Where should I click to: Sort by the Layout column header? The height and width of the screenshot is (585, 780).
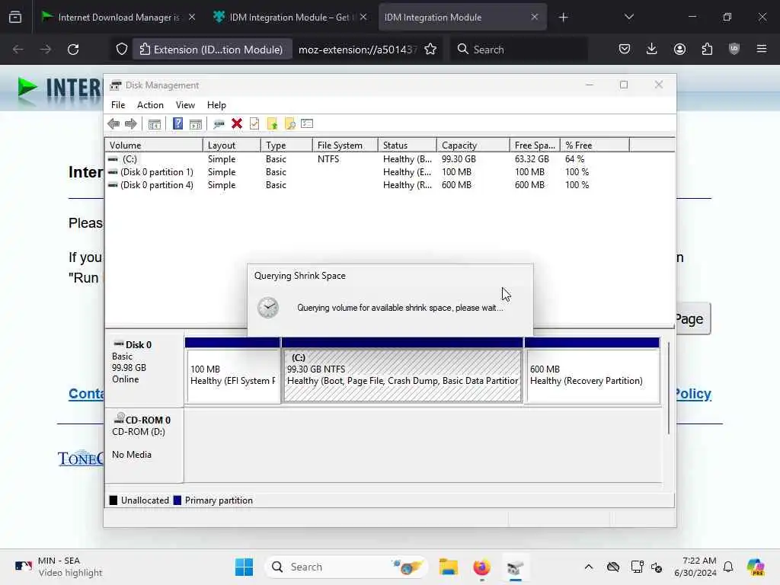click(232, 145)
